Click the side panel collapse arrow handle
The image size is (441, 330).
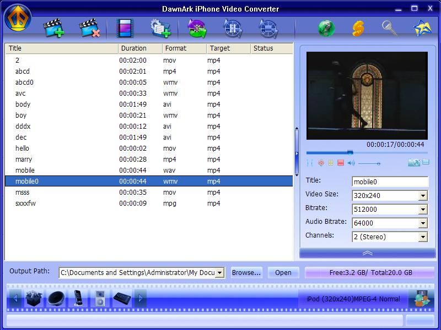pyautogui.click(x=297, y=153)
